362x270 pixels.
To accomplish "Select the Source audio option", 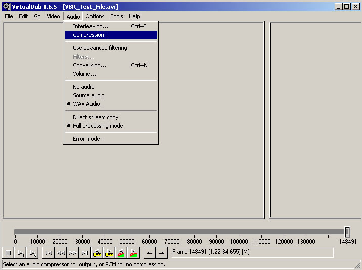I will click(x=111, y=95).
